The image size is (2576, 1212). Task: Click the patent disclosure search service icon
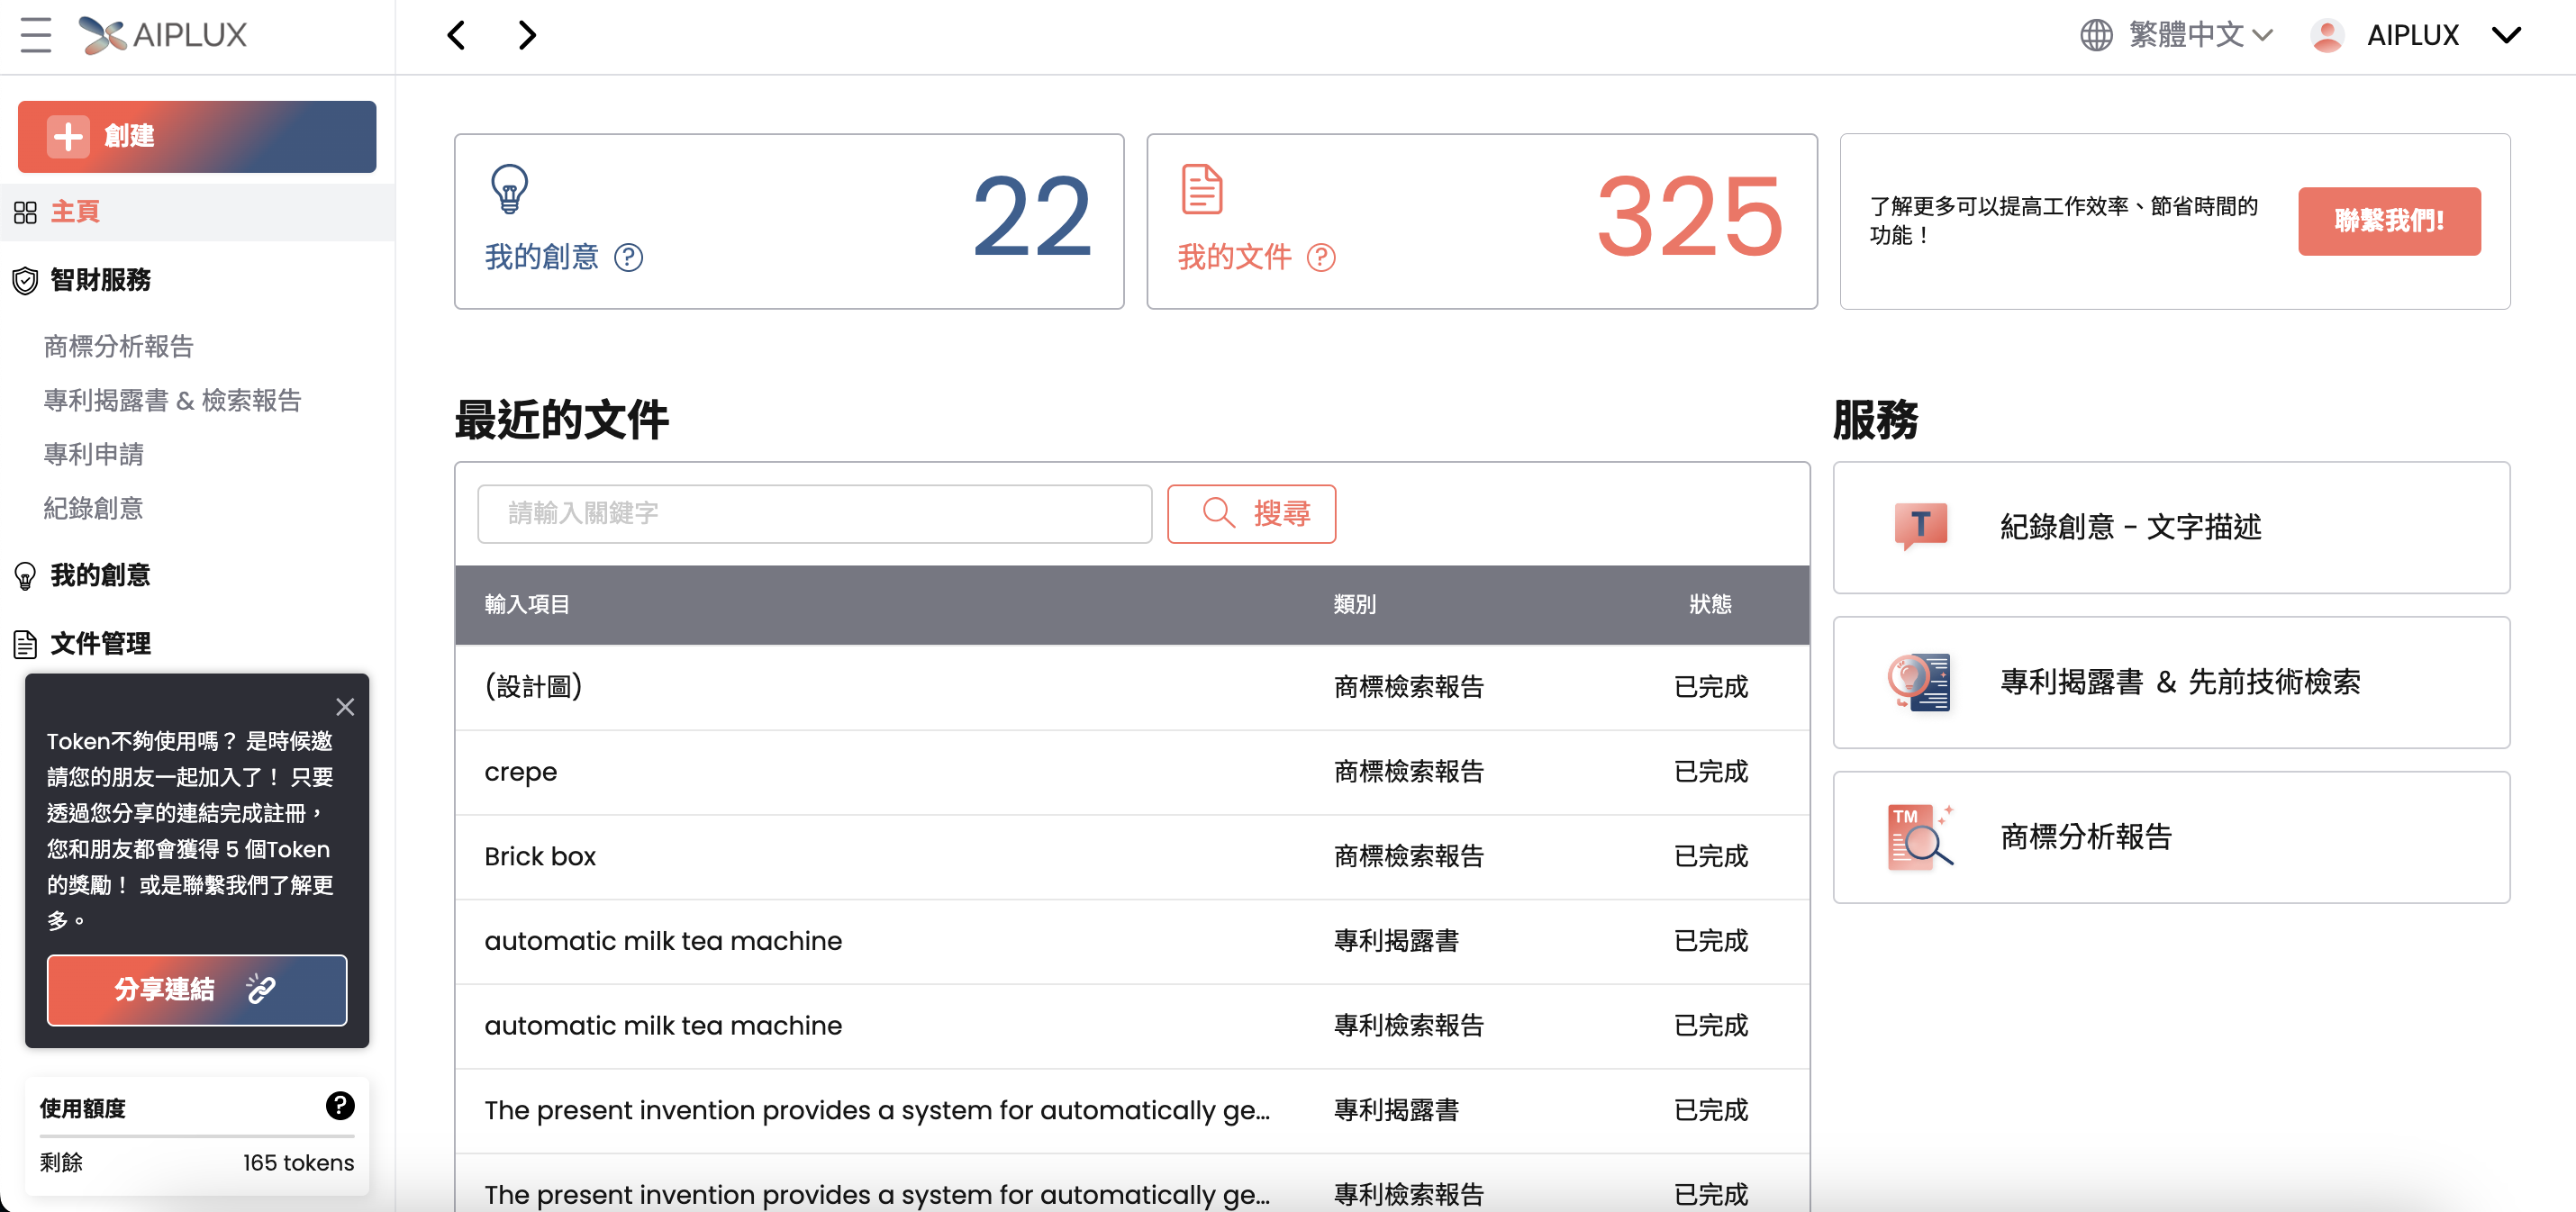click(x=1919, y=682)
